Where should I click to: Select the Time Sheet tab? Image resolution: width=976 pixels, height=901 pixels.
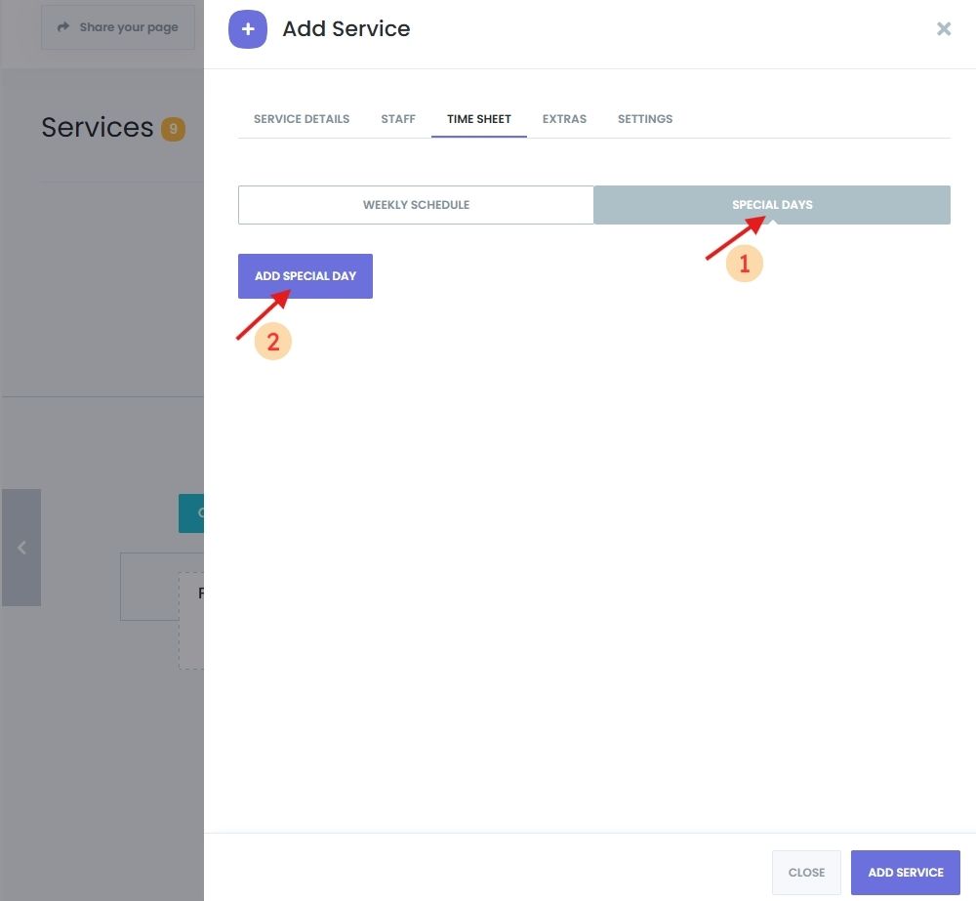[x=479, y=119]
